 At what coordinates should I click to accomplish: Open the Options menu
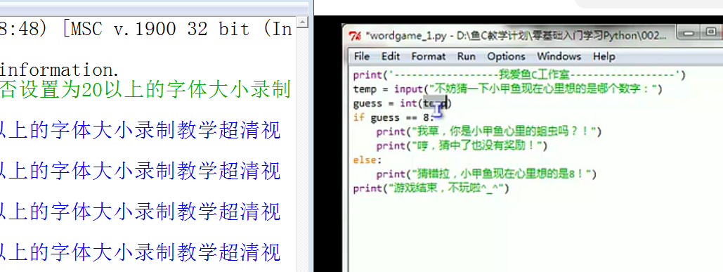(x=506, y=56)
